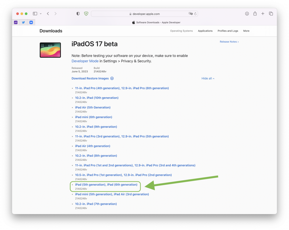Reload the page
Screen dimensions: 289x230
195,14
